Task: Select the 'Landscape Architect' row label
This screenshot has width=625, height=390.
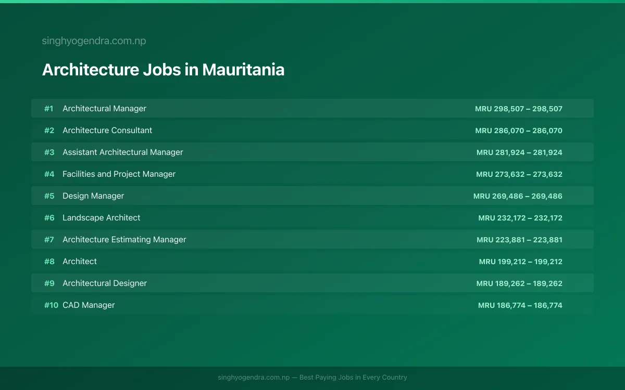Action: (x=102, y=218)
